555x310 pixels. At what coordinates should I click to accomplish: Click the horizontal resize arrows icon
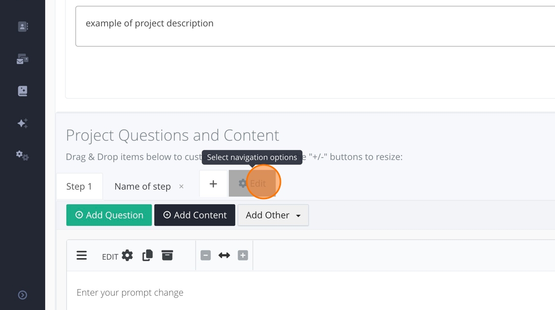tap(224, 256)
